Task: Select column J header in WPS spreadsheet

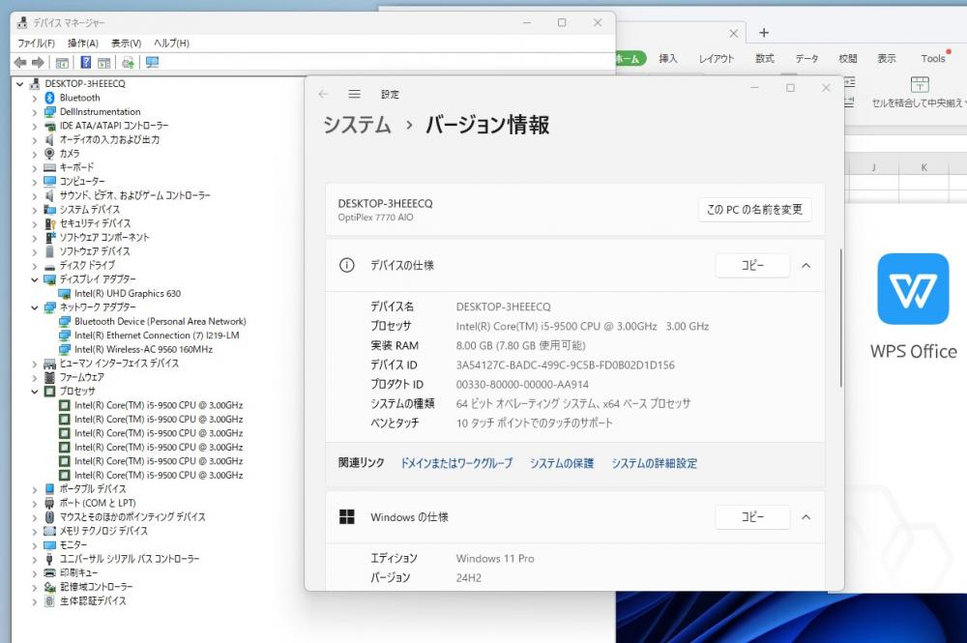Action: 874,167
